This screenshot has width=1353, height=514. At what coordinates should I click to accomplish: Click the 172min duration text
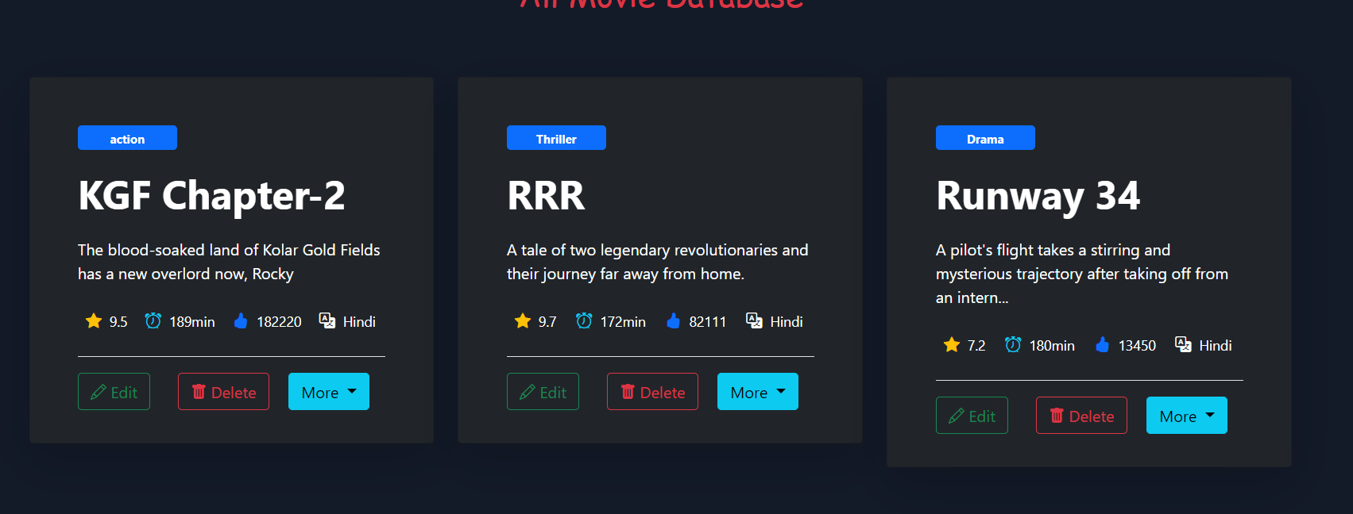click(x=623, y=322)
